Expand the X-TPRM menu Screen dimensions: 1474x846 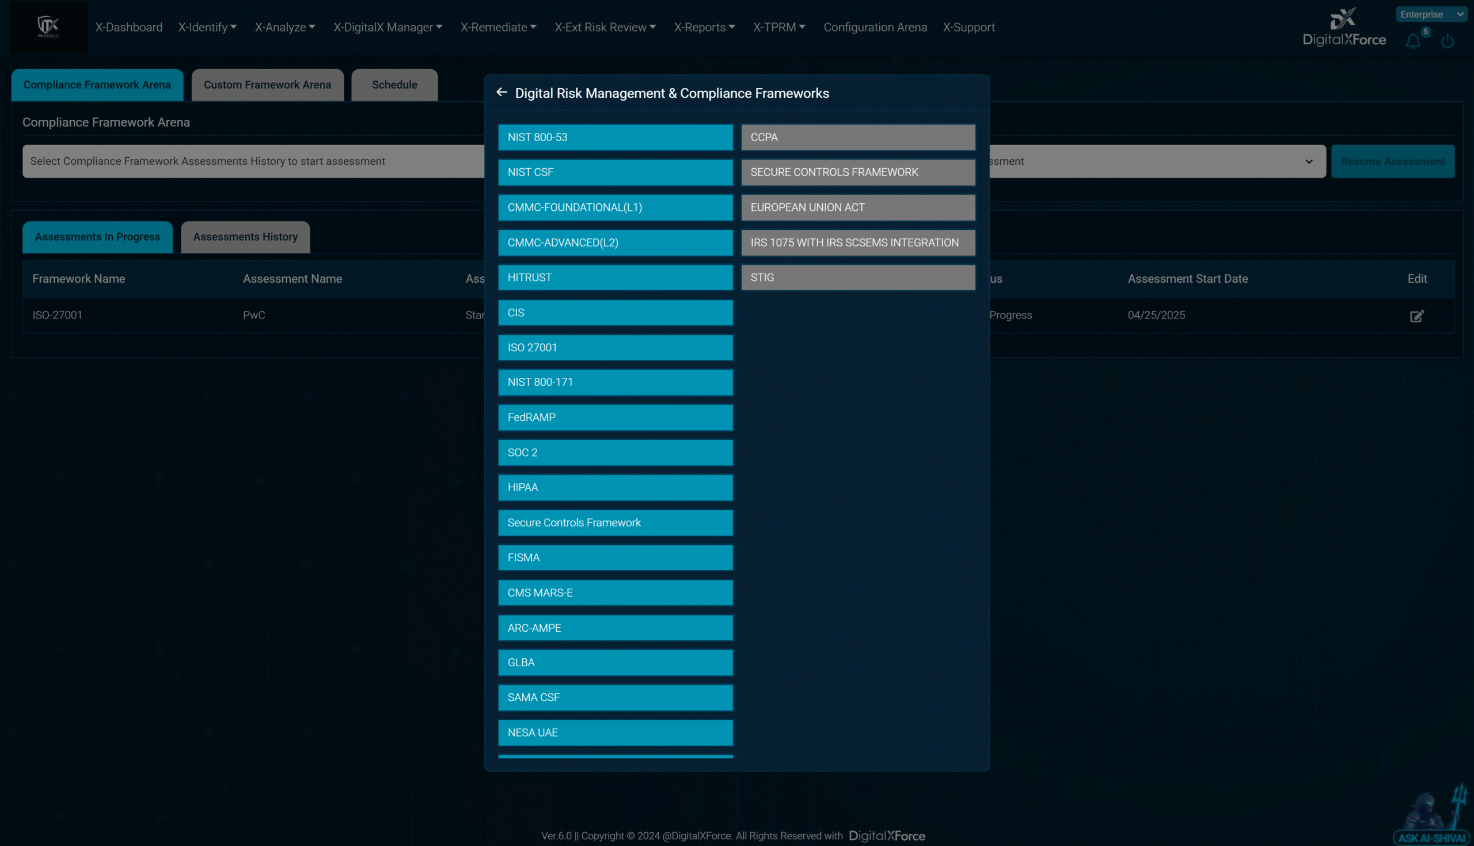click(779, 27)
